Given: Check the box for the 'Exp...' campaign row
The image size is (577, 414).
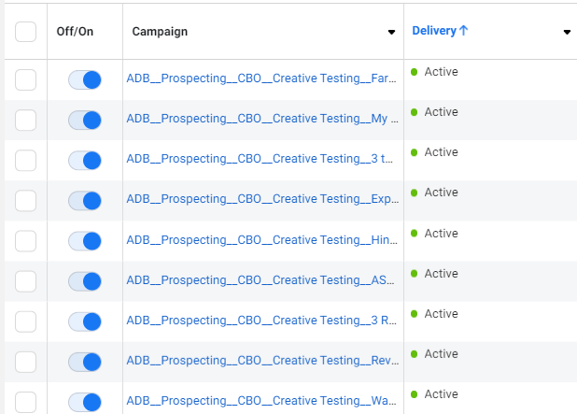Looking at the screenshot, I should pyautogui.click(x=25, y=201).
